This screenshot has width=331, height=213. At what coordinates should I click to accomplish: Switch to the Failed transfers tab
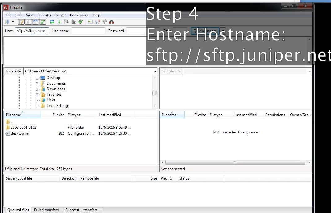47,210
